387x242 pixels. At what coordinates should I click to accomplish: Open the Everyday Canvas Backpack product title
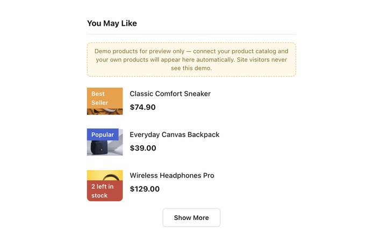tap(175, 134)
